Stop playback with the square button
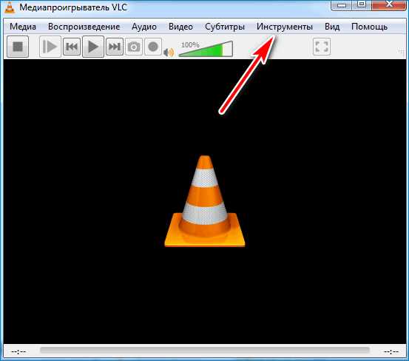409x361 pixels. tap(18, 47)
